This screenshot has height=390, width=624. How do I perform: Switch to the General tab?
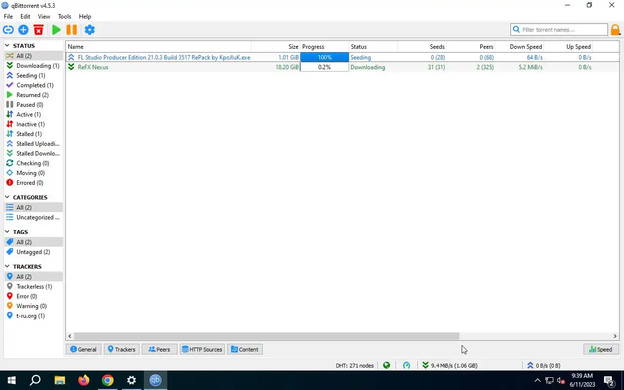click(83, 350)
